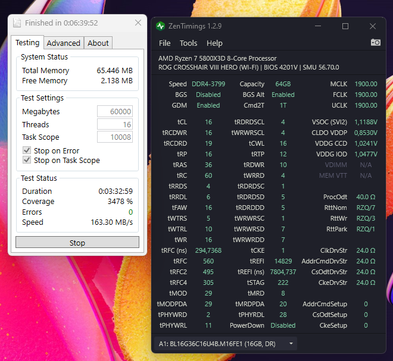Toggle the Stop on Error checkbox

(x=27, y=150)
